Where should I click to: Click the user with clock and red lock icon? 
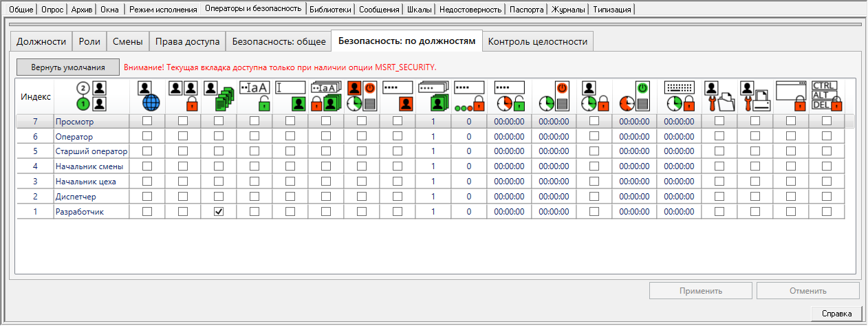(594, 96)
